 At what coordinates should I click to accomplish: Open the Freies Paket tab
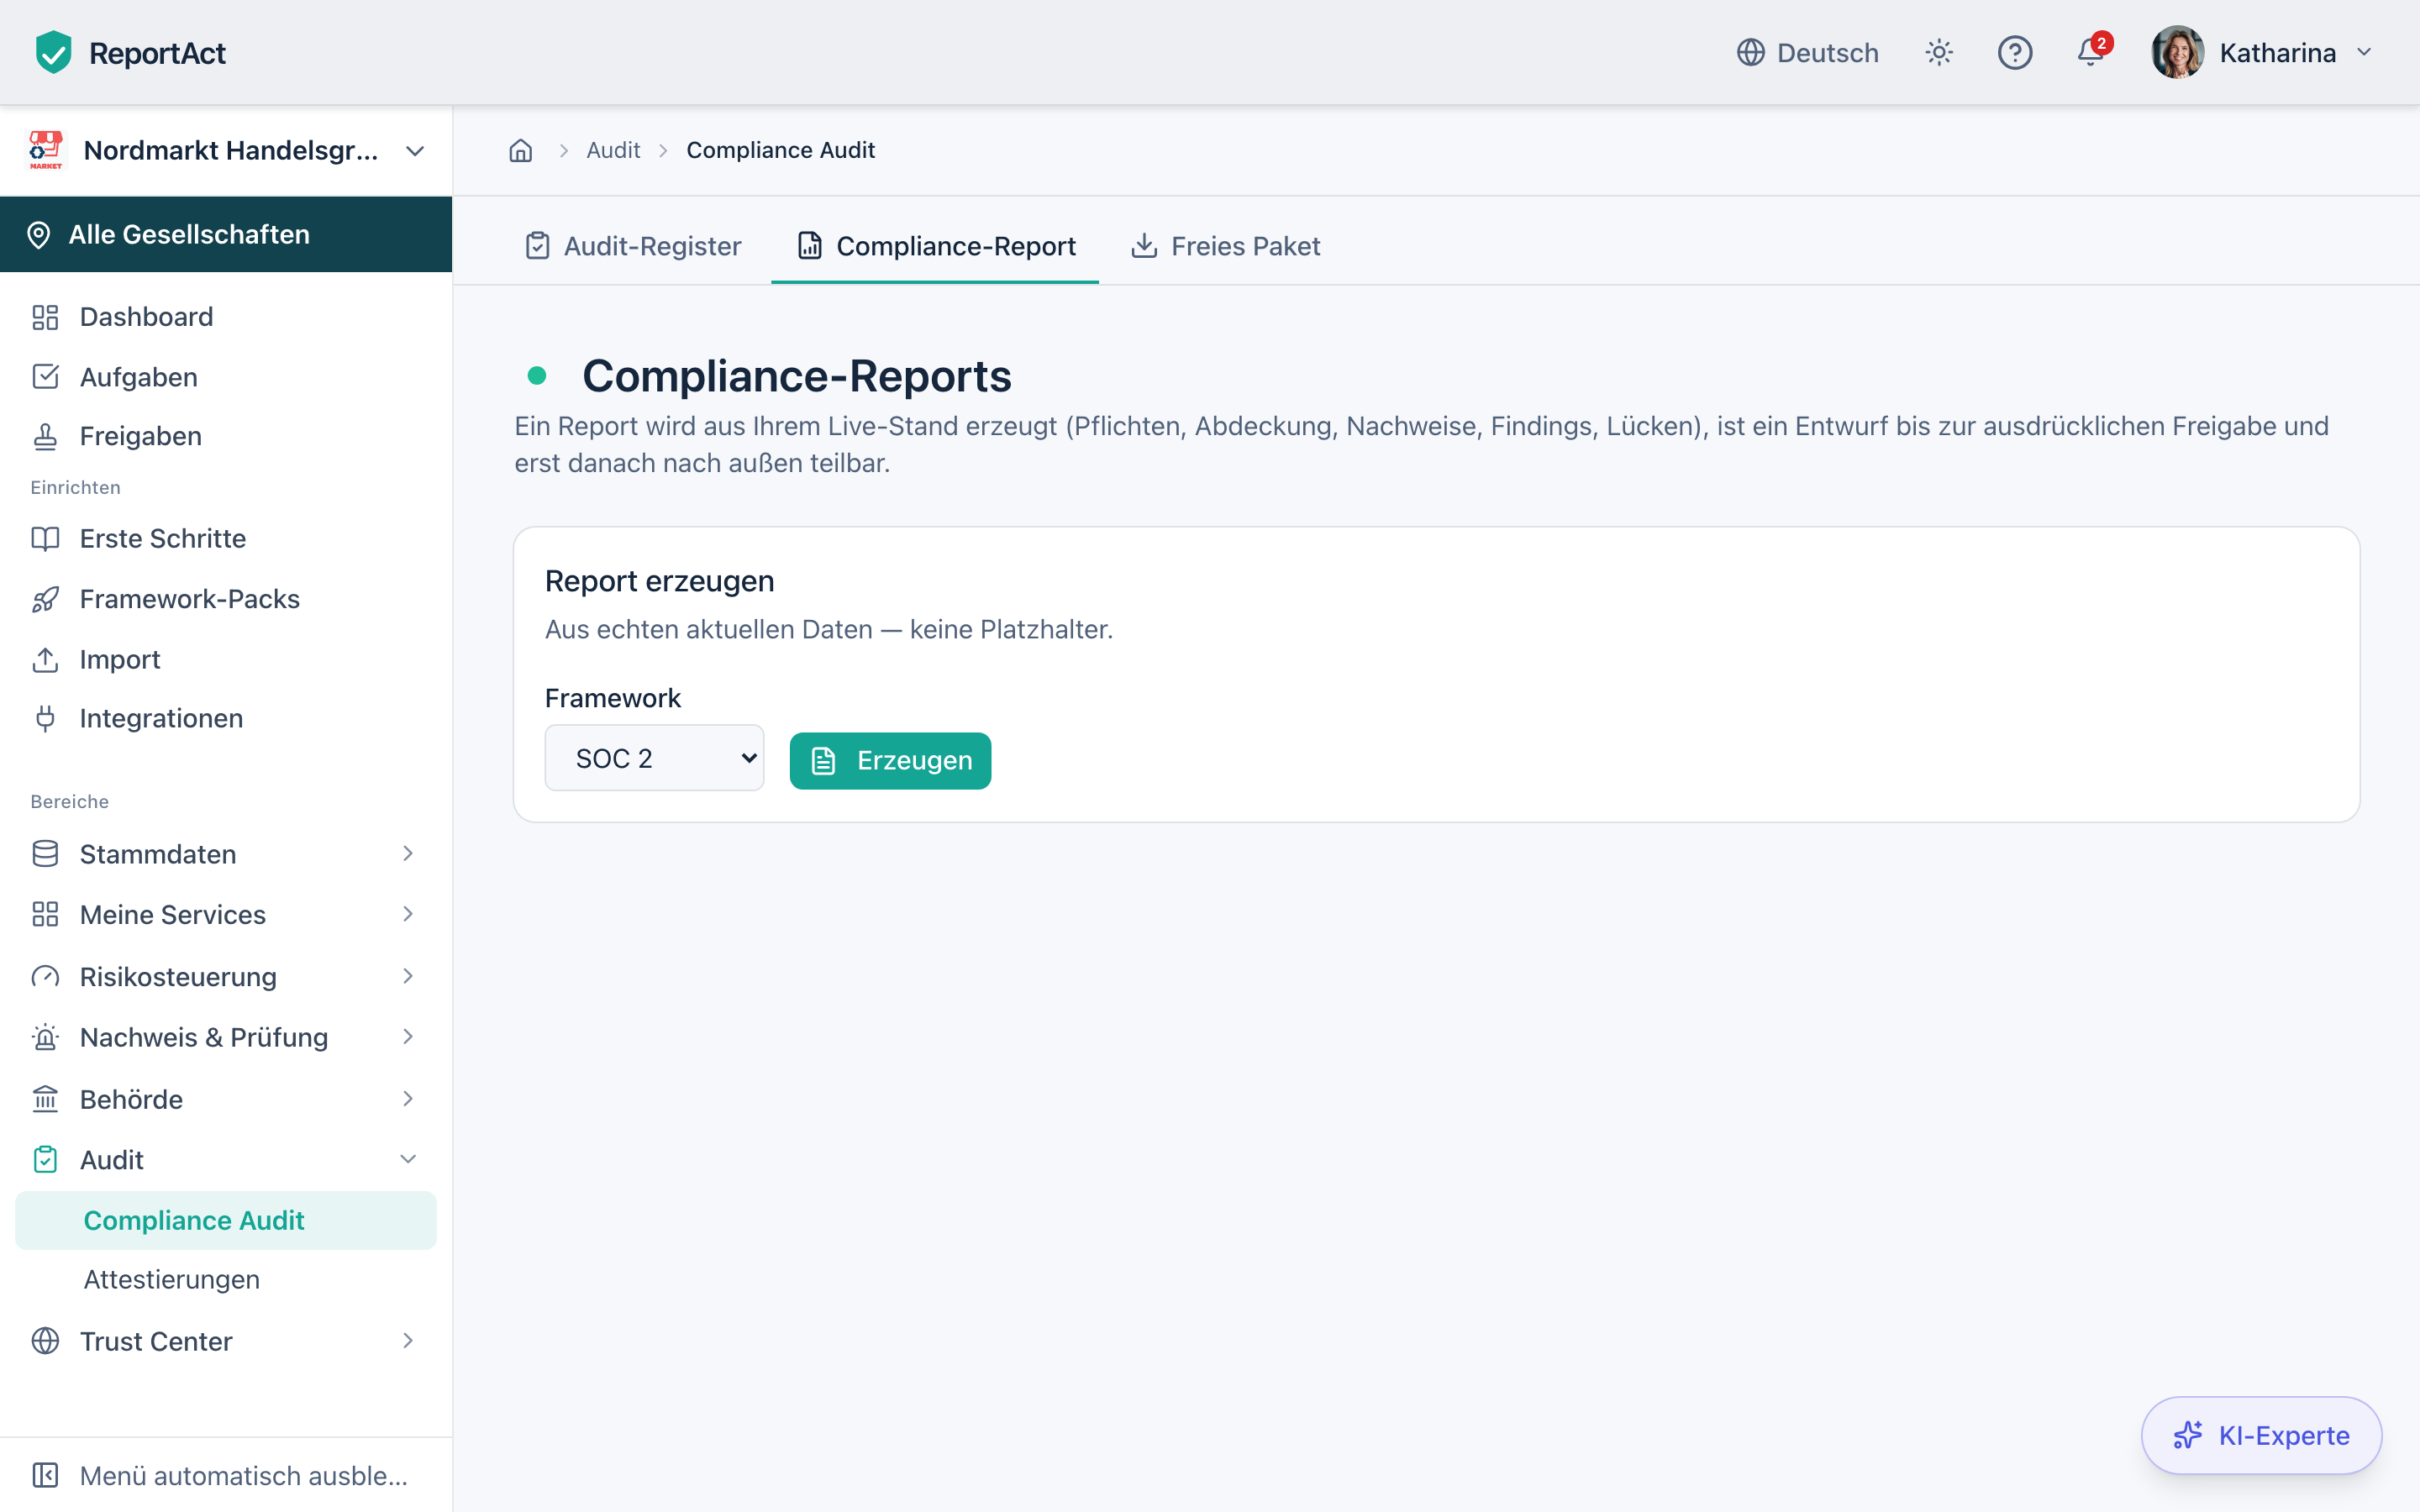click(1225, 246)
